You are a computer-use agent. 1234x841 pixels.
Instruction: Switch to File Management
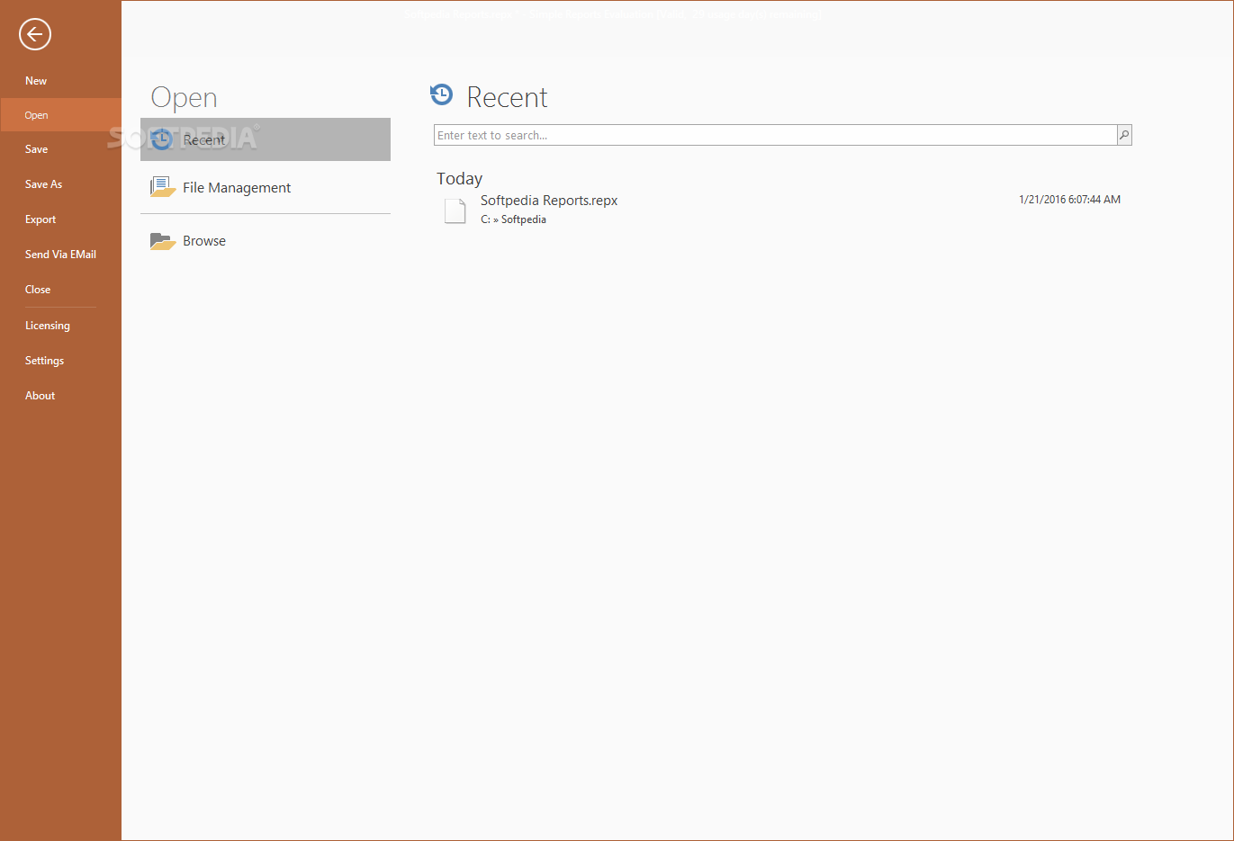(266, 187)
